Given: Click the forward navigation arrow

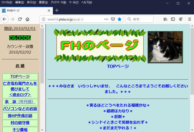Looking at the screenshot, I should [12, 19].
